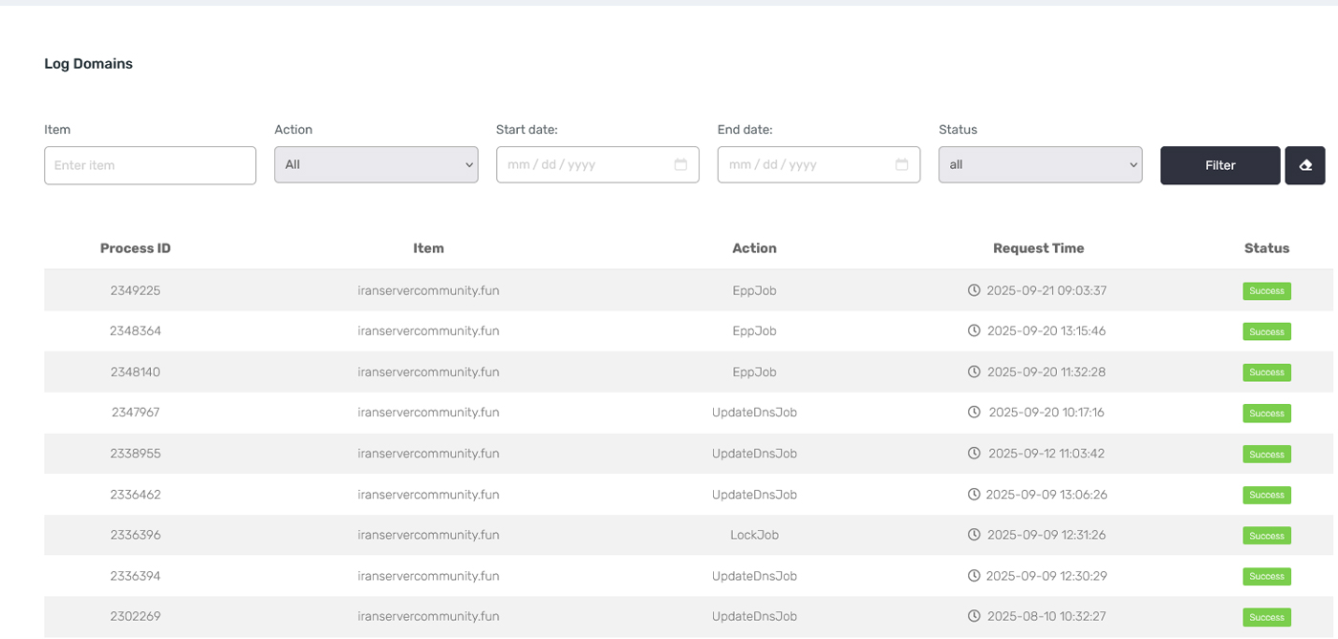Click Success badge for process 2349225
The height and width of the screenshot is (639, 1338).
(1266, 291)
